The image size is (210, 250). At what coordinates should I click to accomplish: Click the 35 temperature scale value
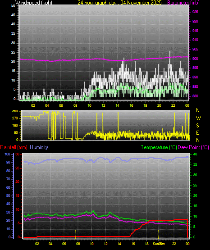pos(195,165)
